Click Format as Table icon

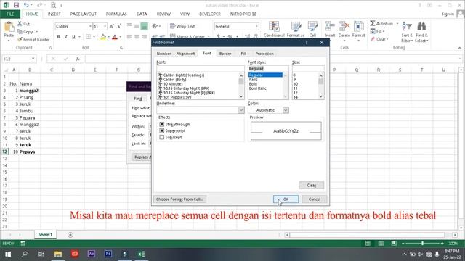coord(296,27)
